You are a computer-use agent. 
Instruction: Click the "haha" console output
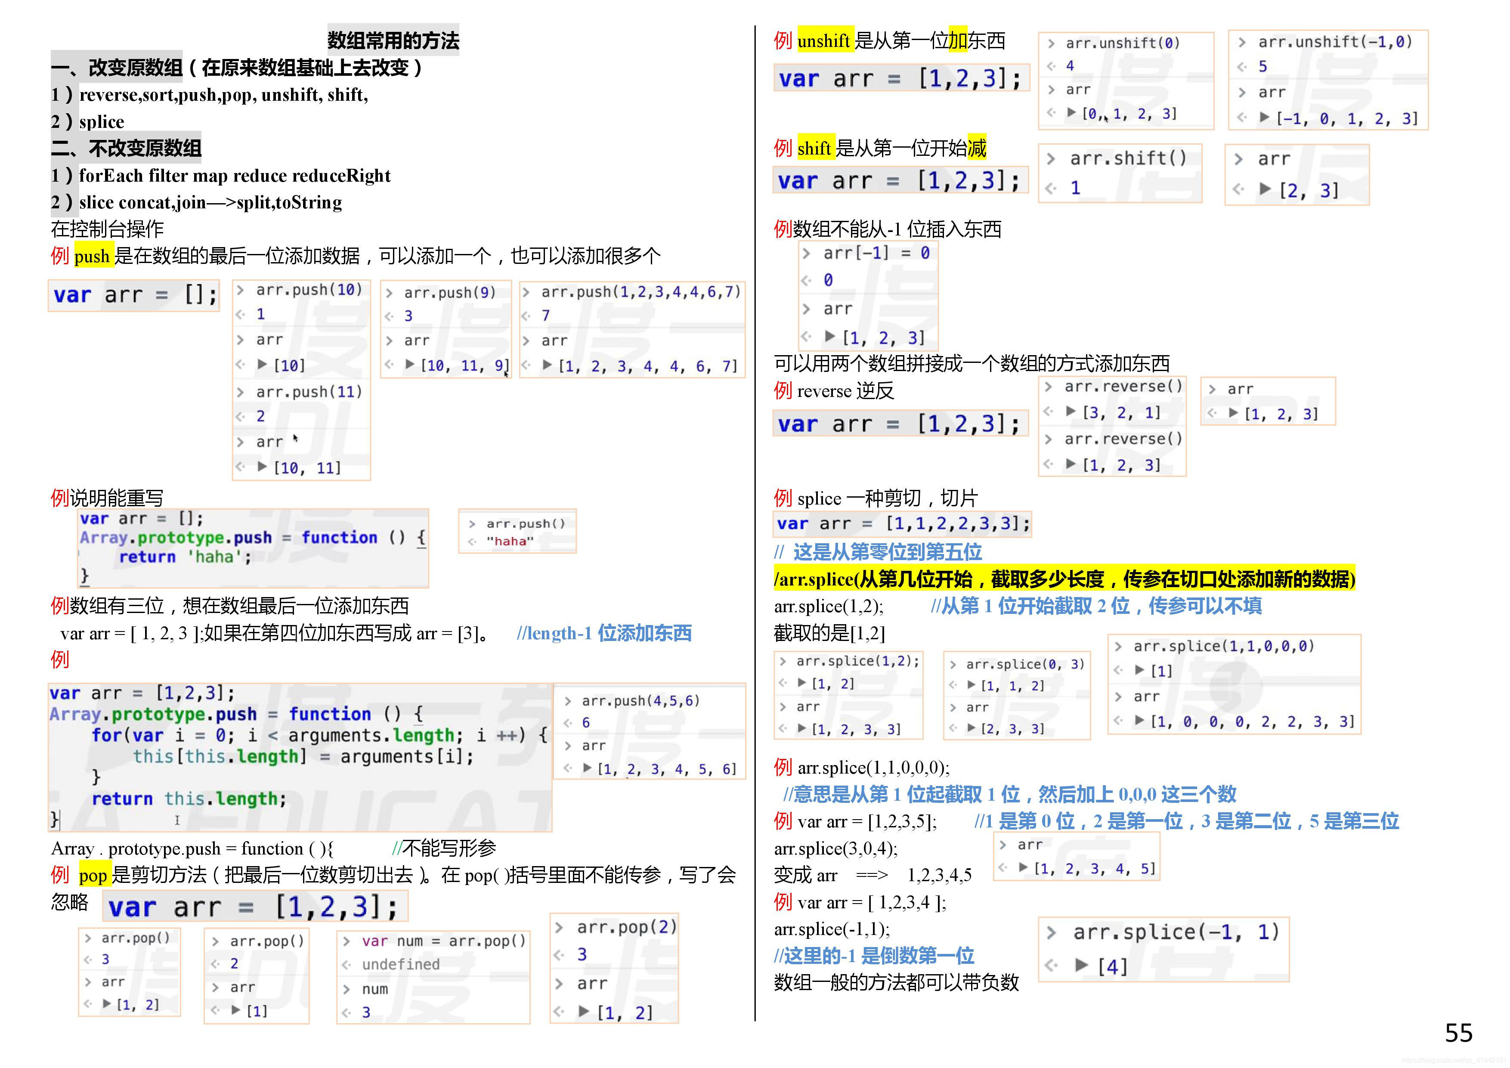click(x=510, y=541)
